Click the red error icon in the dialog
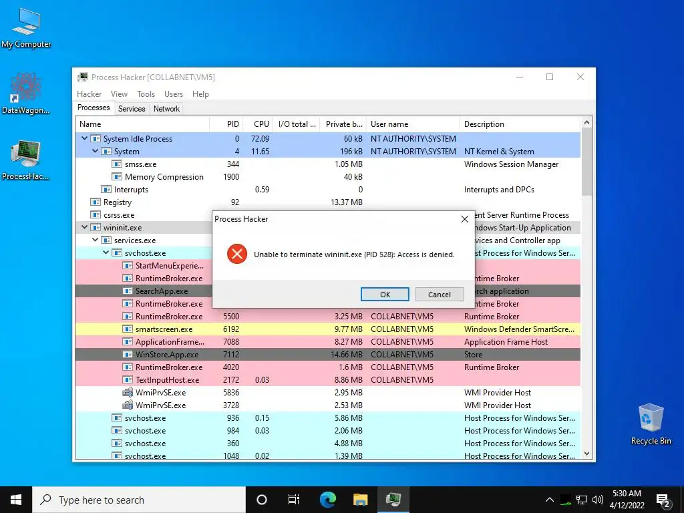The width and height of the screenshot is (684, 513). (x=237, y=254)
